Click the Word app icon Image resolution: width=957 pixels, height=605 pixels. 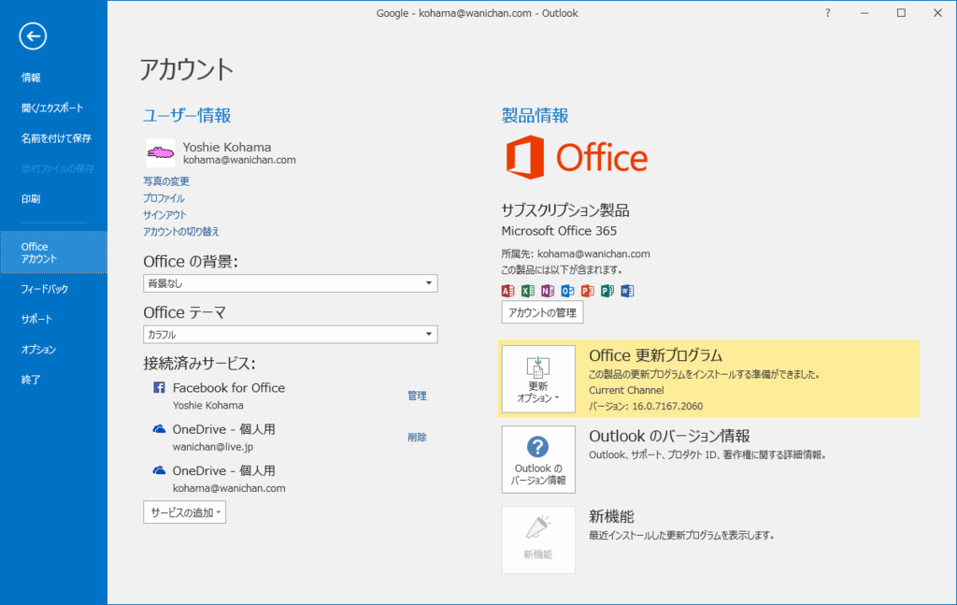[627, 291]
